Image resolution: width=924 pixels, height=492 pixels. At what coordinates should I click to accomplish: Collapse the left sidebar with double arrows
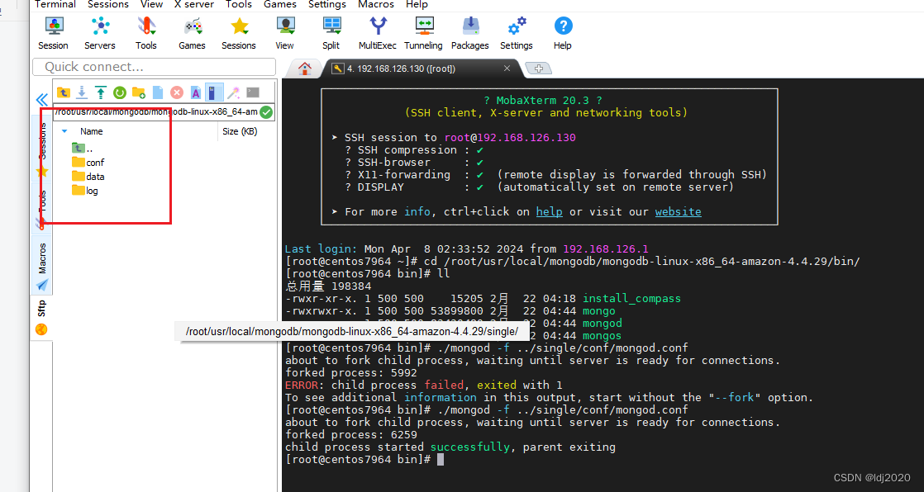coord(41,99)
